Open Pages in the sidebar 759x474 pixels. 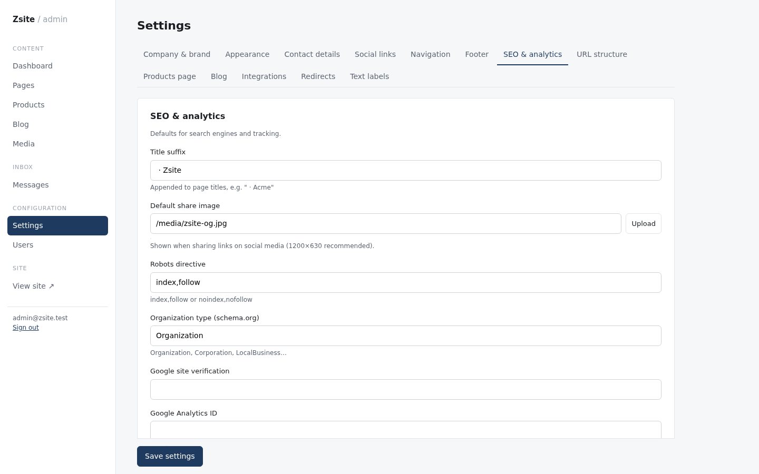coord(57,85)
